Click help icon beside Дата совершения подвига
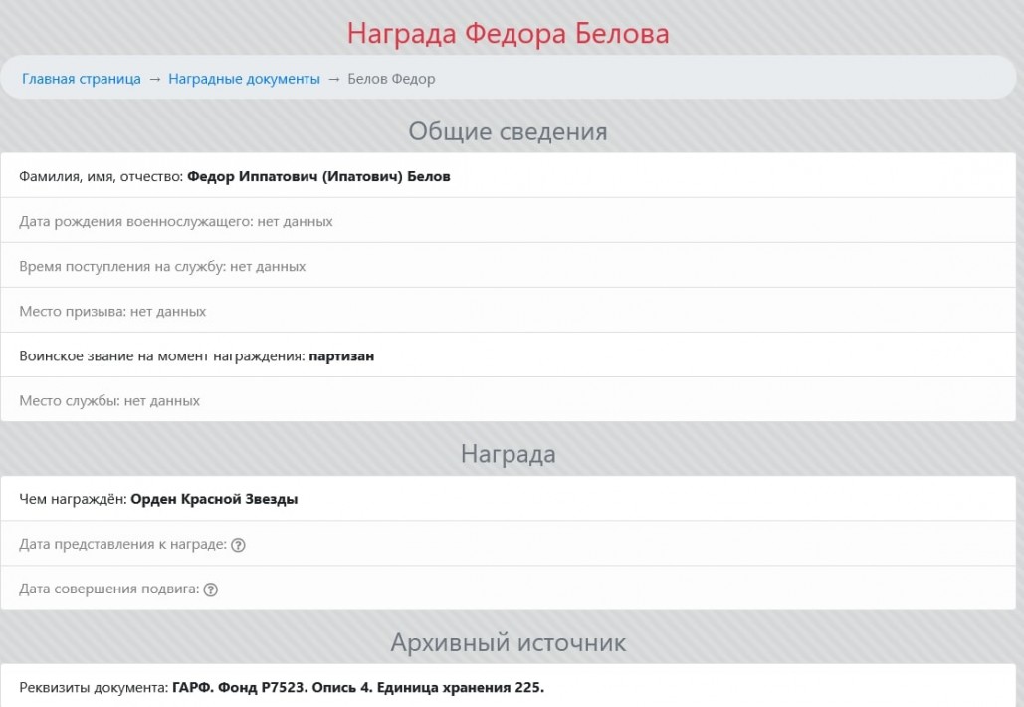 pos(210,589)
